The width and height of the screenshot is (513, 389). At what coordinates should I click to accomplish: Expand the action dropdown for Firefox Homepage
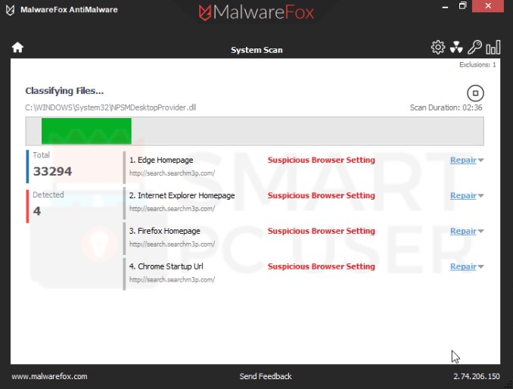(x=480, y=232)
